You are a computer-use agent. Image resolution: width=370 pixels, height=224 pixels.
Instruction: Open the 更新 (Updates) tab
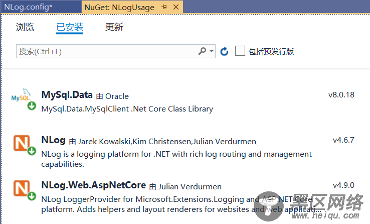[114, 27]
